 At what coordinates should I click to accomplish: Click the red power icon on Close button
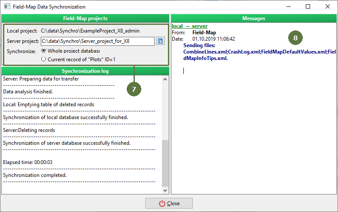pos(162,203)
